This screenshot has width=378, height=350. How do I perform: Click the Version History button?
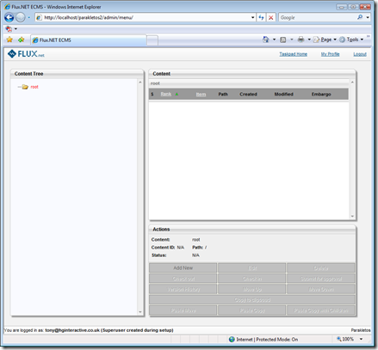(183, 289)
